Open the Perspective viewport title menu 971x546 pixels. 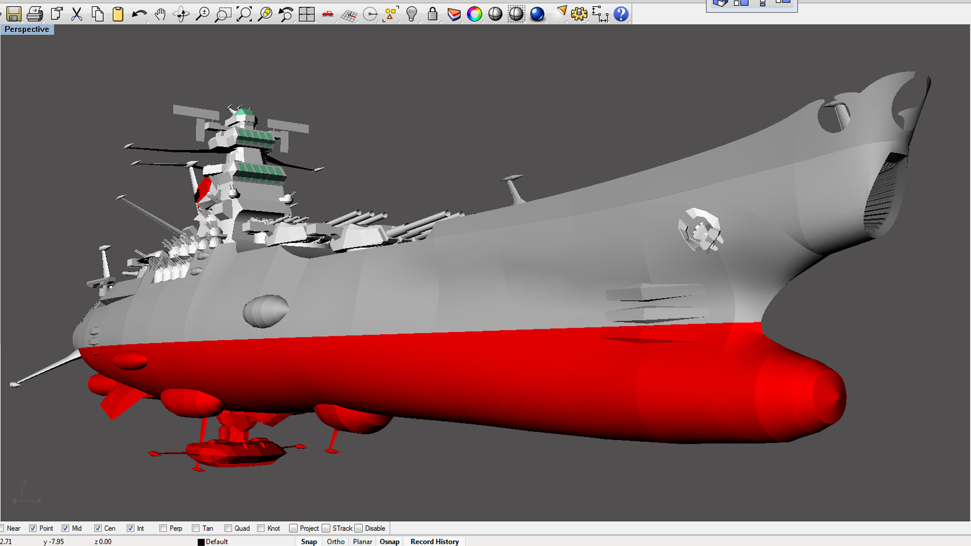(x=27, y=29)
